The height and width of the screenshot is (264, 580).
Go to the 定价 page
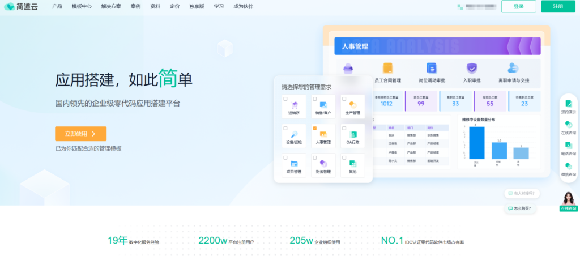[x=174, y=6]
